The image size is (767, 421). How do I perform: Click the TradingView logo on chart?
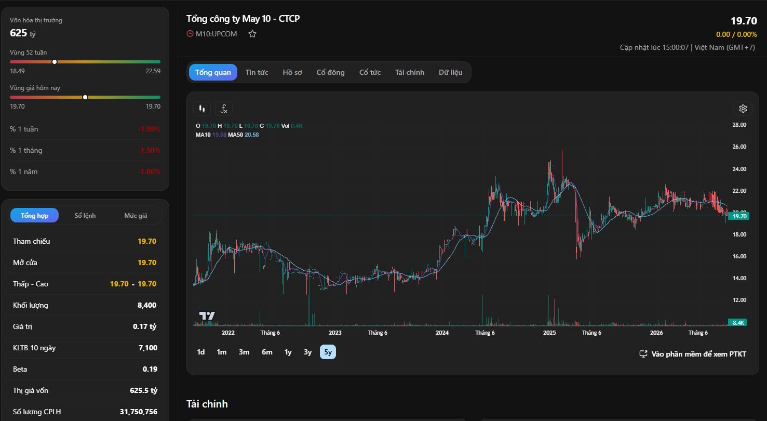click(207, 315)
